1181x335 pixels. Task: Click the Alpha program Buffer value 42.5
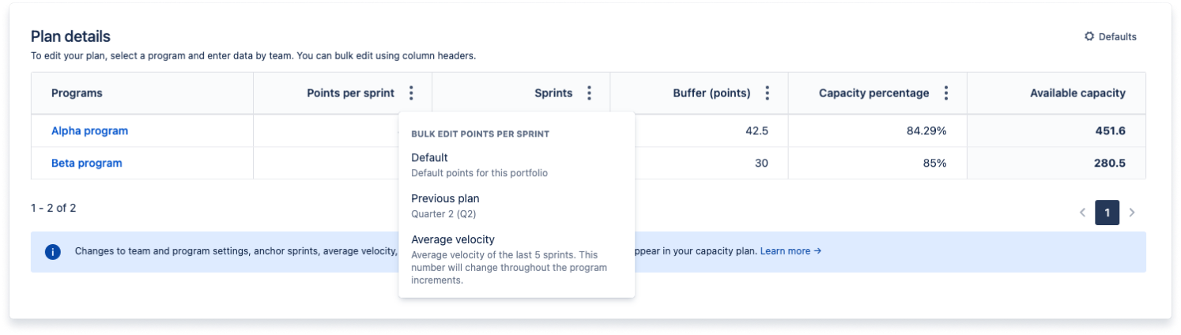click(757, 131)
